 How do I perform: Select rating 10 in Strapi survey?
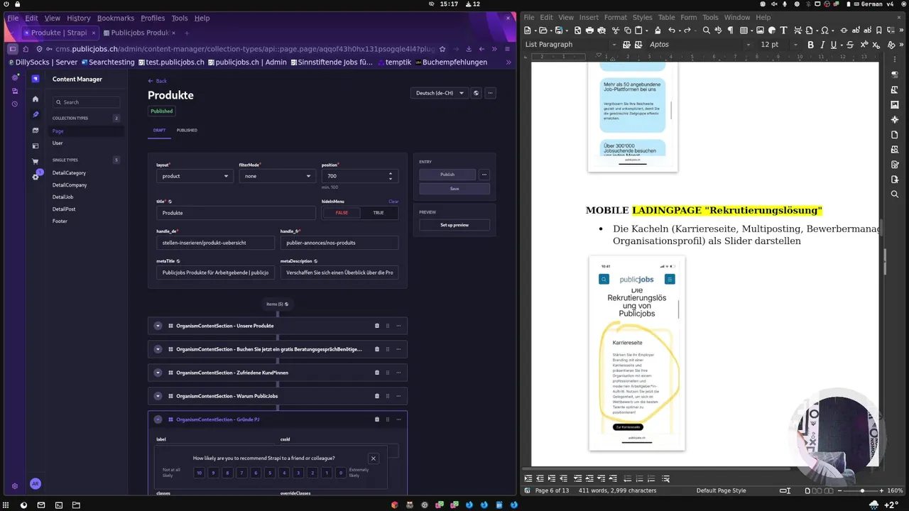click(200, 473)
